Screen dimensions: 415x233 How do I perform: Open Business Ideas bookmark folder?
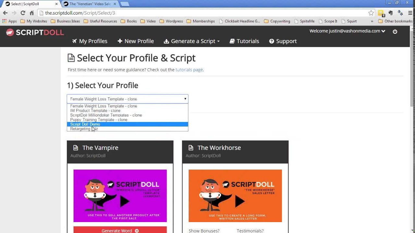pos(65,21)
